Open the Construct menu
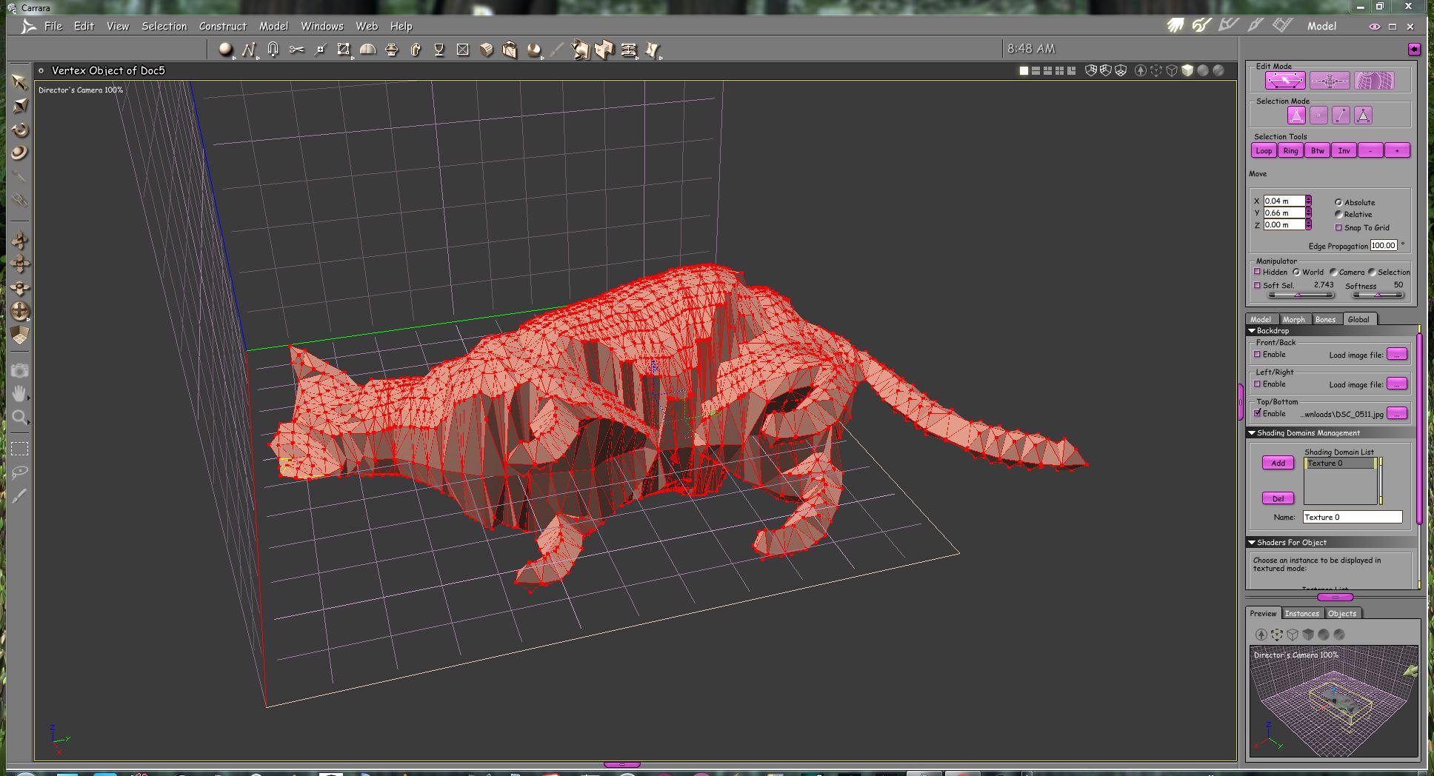 [222, 26]
